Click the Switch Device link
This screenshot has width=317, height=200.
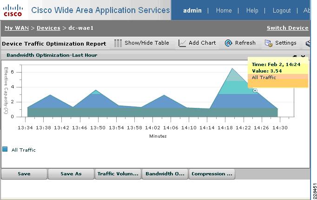pos(287,28)
